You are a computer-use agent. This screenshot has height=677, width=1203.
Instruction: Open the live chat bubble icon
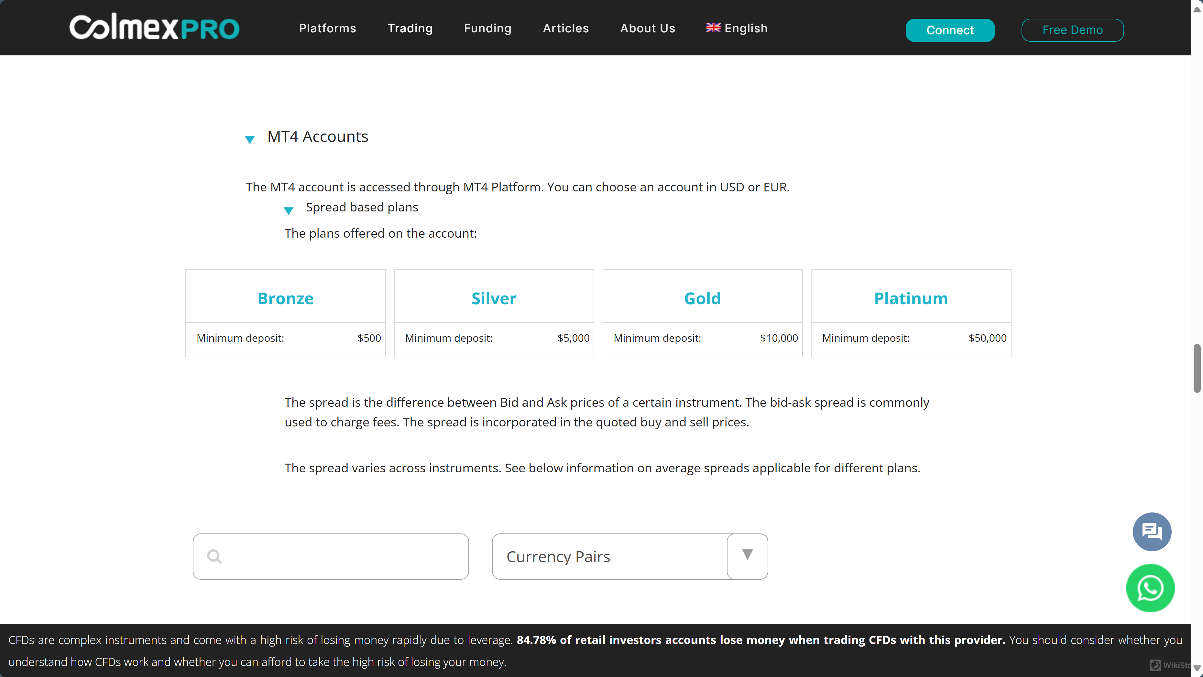pos(1152,531)
